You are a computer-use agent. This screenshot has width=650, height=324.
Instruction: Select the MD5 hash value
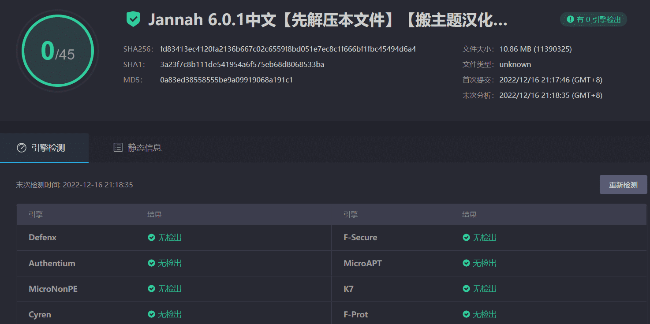(x=227, y=80)
